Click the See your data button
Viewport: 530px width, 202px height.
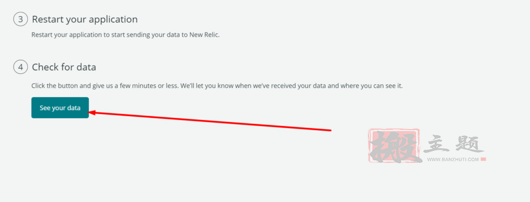60,108
